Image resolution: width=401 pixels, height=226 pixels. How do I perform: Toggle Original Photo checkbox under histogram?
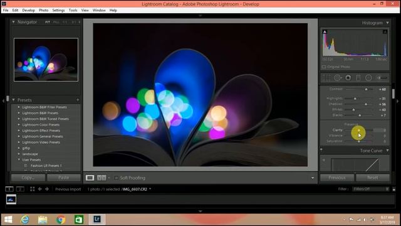pyautogui.click(x=324, y=67)
